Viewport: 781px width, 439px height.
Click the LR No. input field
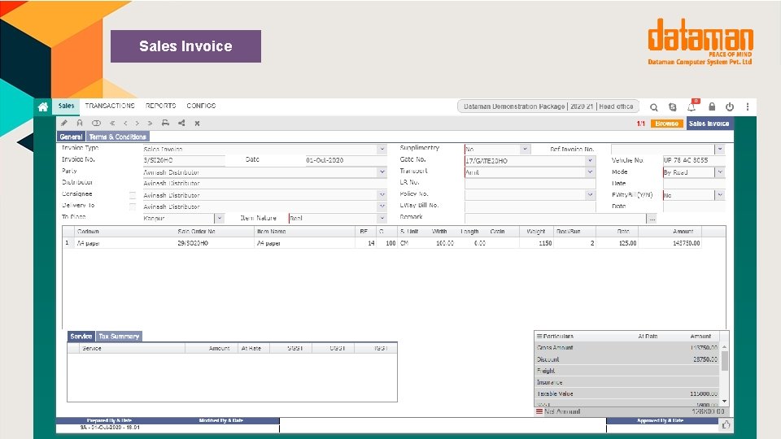point(530,183)
